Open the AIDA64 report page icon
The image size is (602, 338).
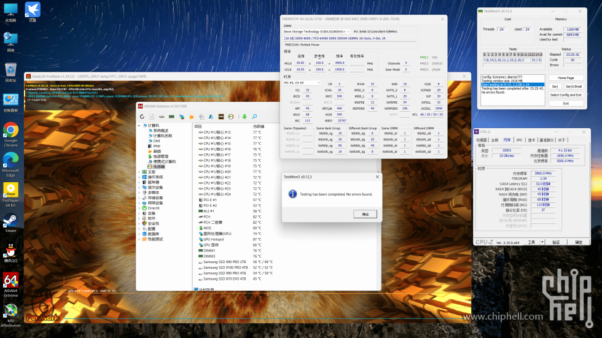coord(152,117)
